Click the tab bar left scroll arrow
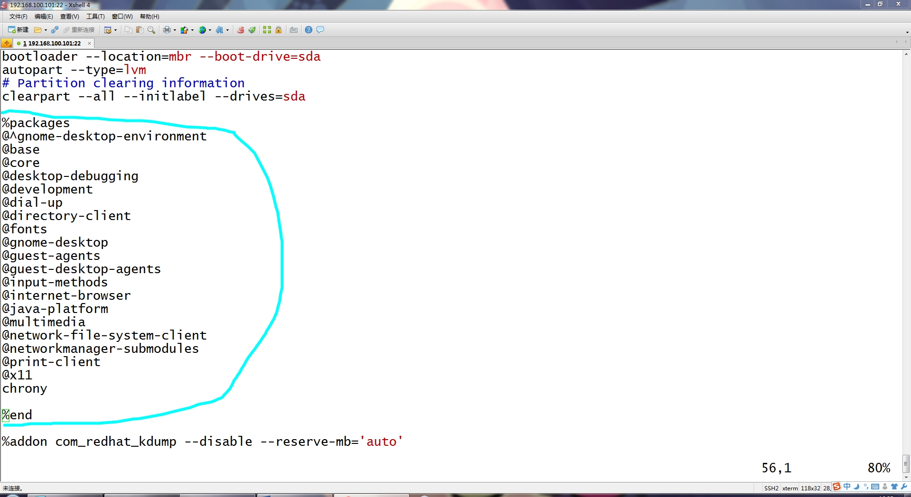The width and height of the screenshot is (911, 497). pos(896,43)
